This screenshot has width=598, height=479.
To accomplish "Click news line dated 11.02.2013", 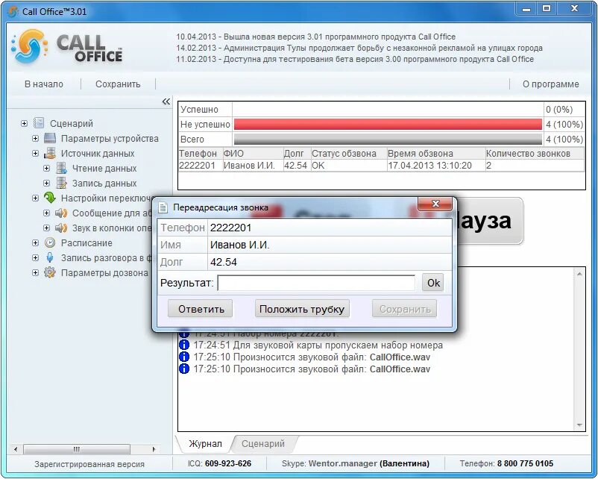I will pos(355,59).
